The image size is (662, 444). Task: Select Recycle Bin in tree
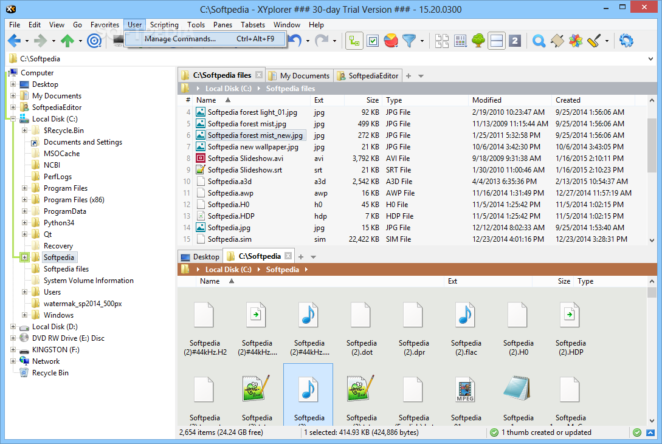click(50, 373)
